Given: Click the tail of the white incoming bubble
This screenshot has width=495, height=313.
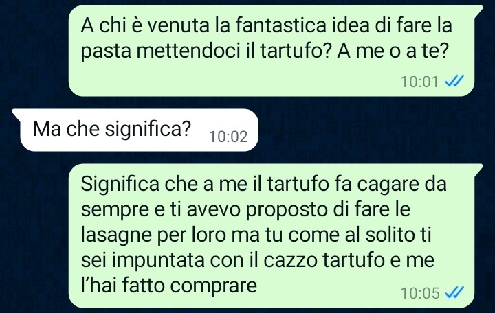Looking at the screenshot, I should [16, 114].
